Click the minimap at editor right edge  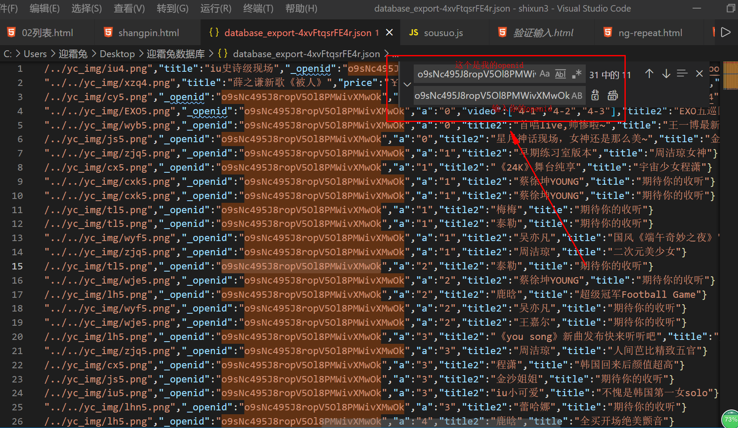click(731, 75)
